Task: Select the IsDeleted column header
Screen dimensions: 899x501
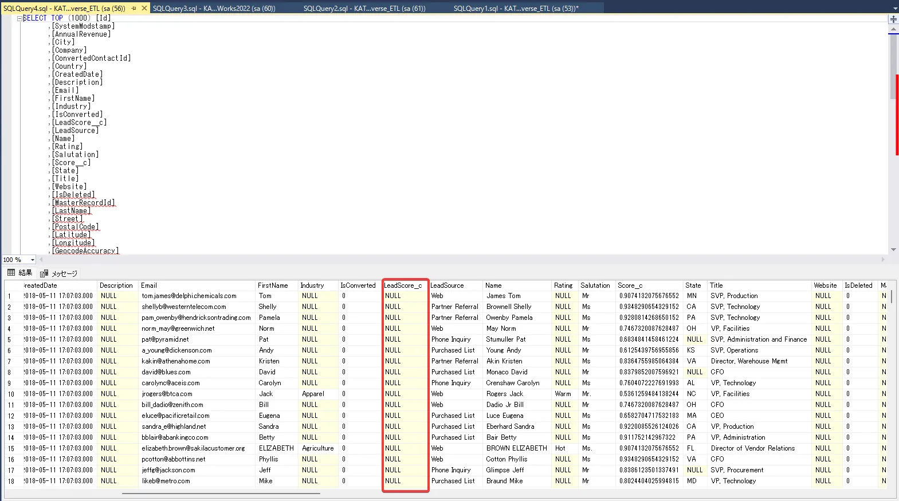Action: pos(860,285)
